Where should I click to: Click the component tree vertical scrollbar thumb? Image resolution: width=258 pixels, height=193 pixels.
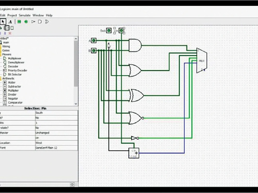tap(76, 64)
